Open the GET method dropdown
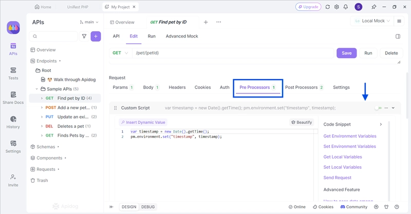Screen dimensions: 411x214 pos(120,53)
